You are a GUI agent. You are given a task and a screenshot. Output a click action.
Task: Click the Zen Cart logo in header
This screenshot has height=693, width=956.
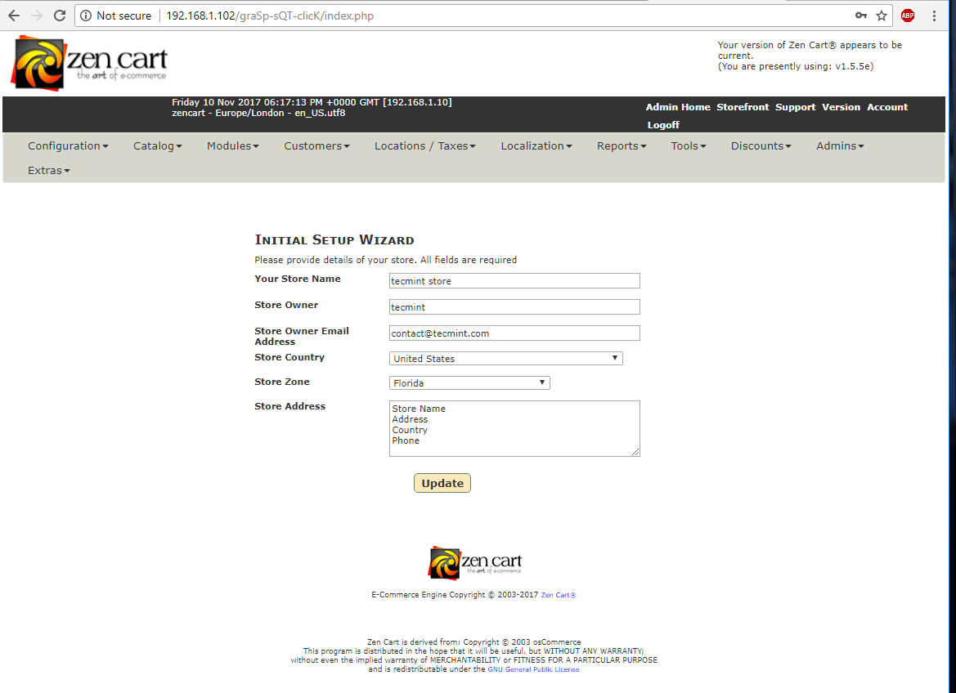point(89,64)
